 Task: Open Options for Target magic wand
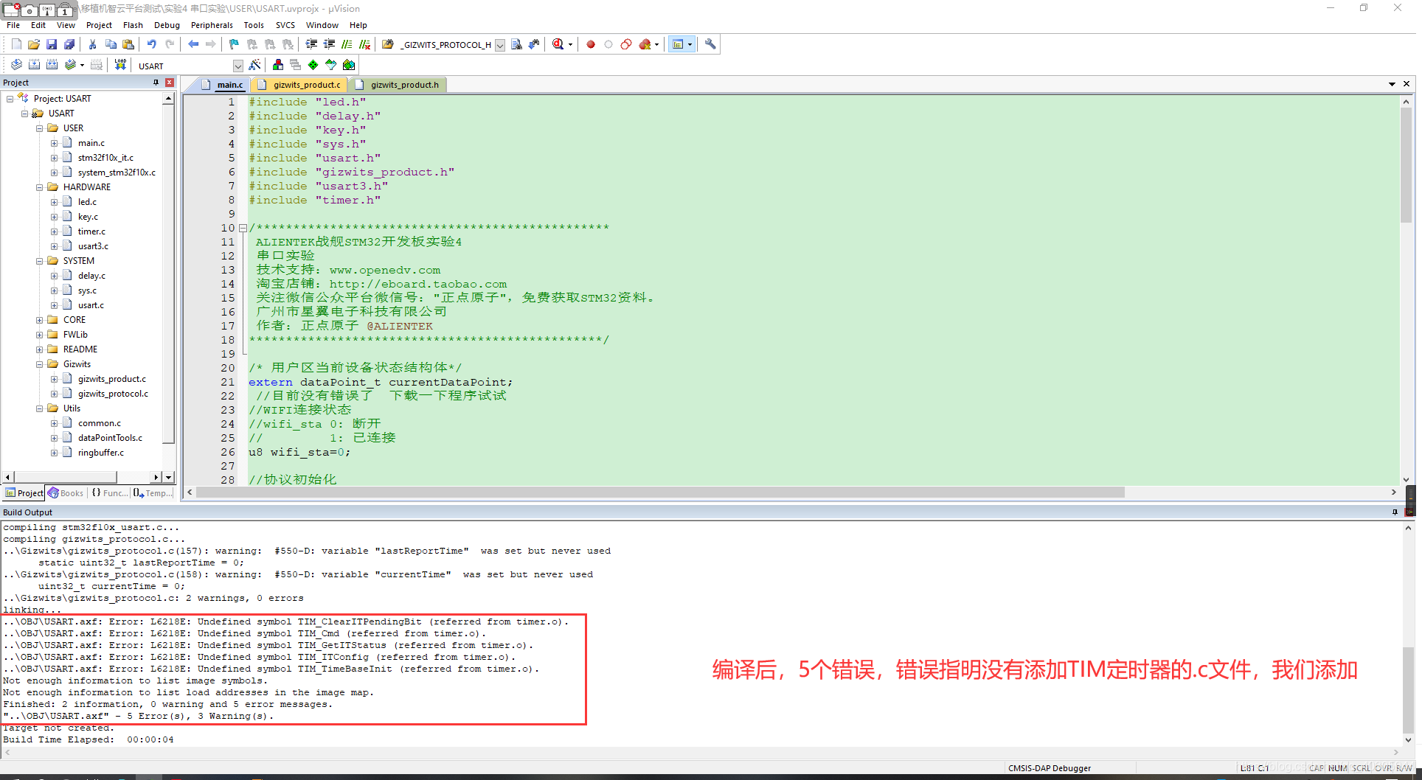(254, 65)
